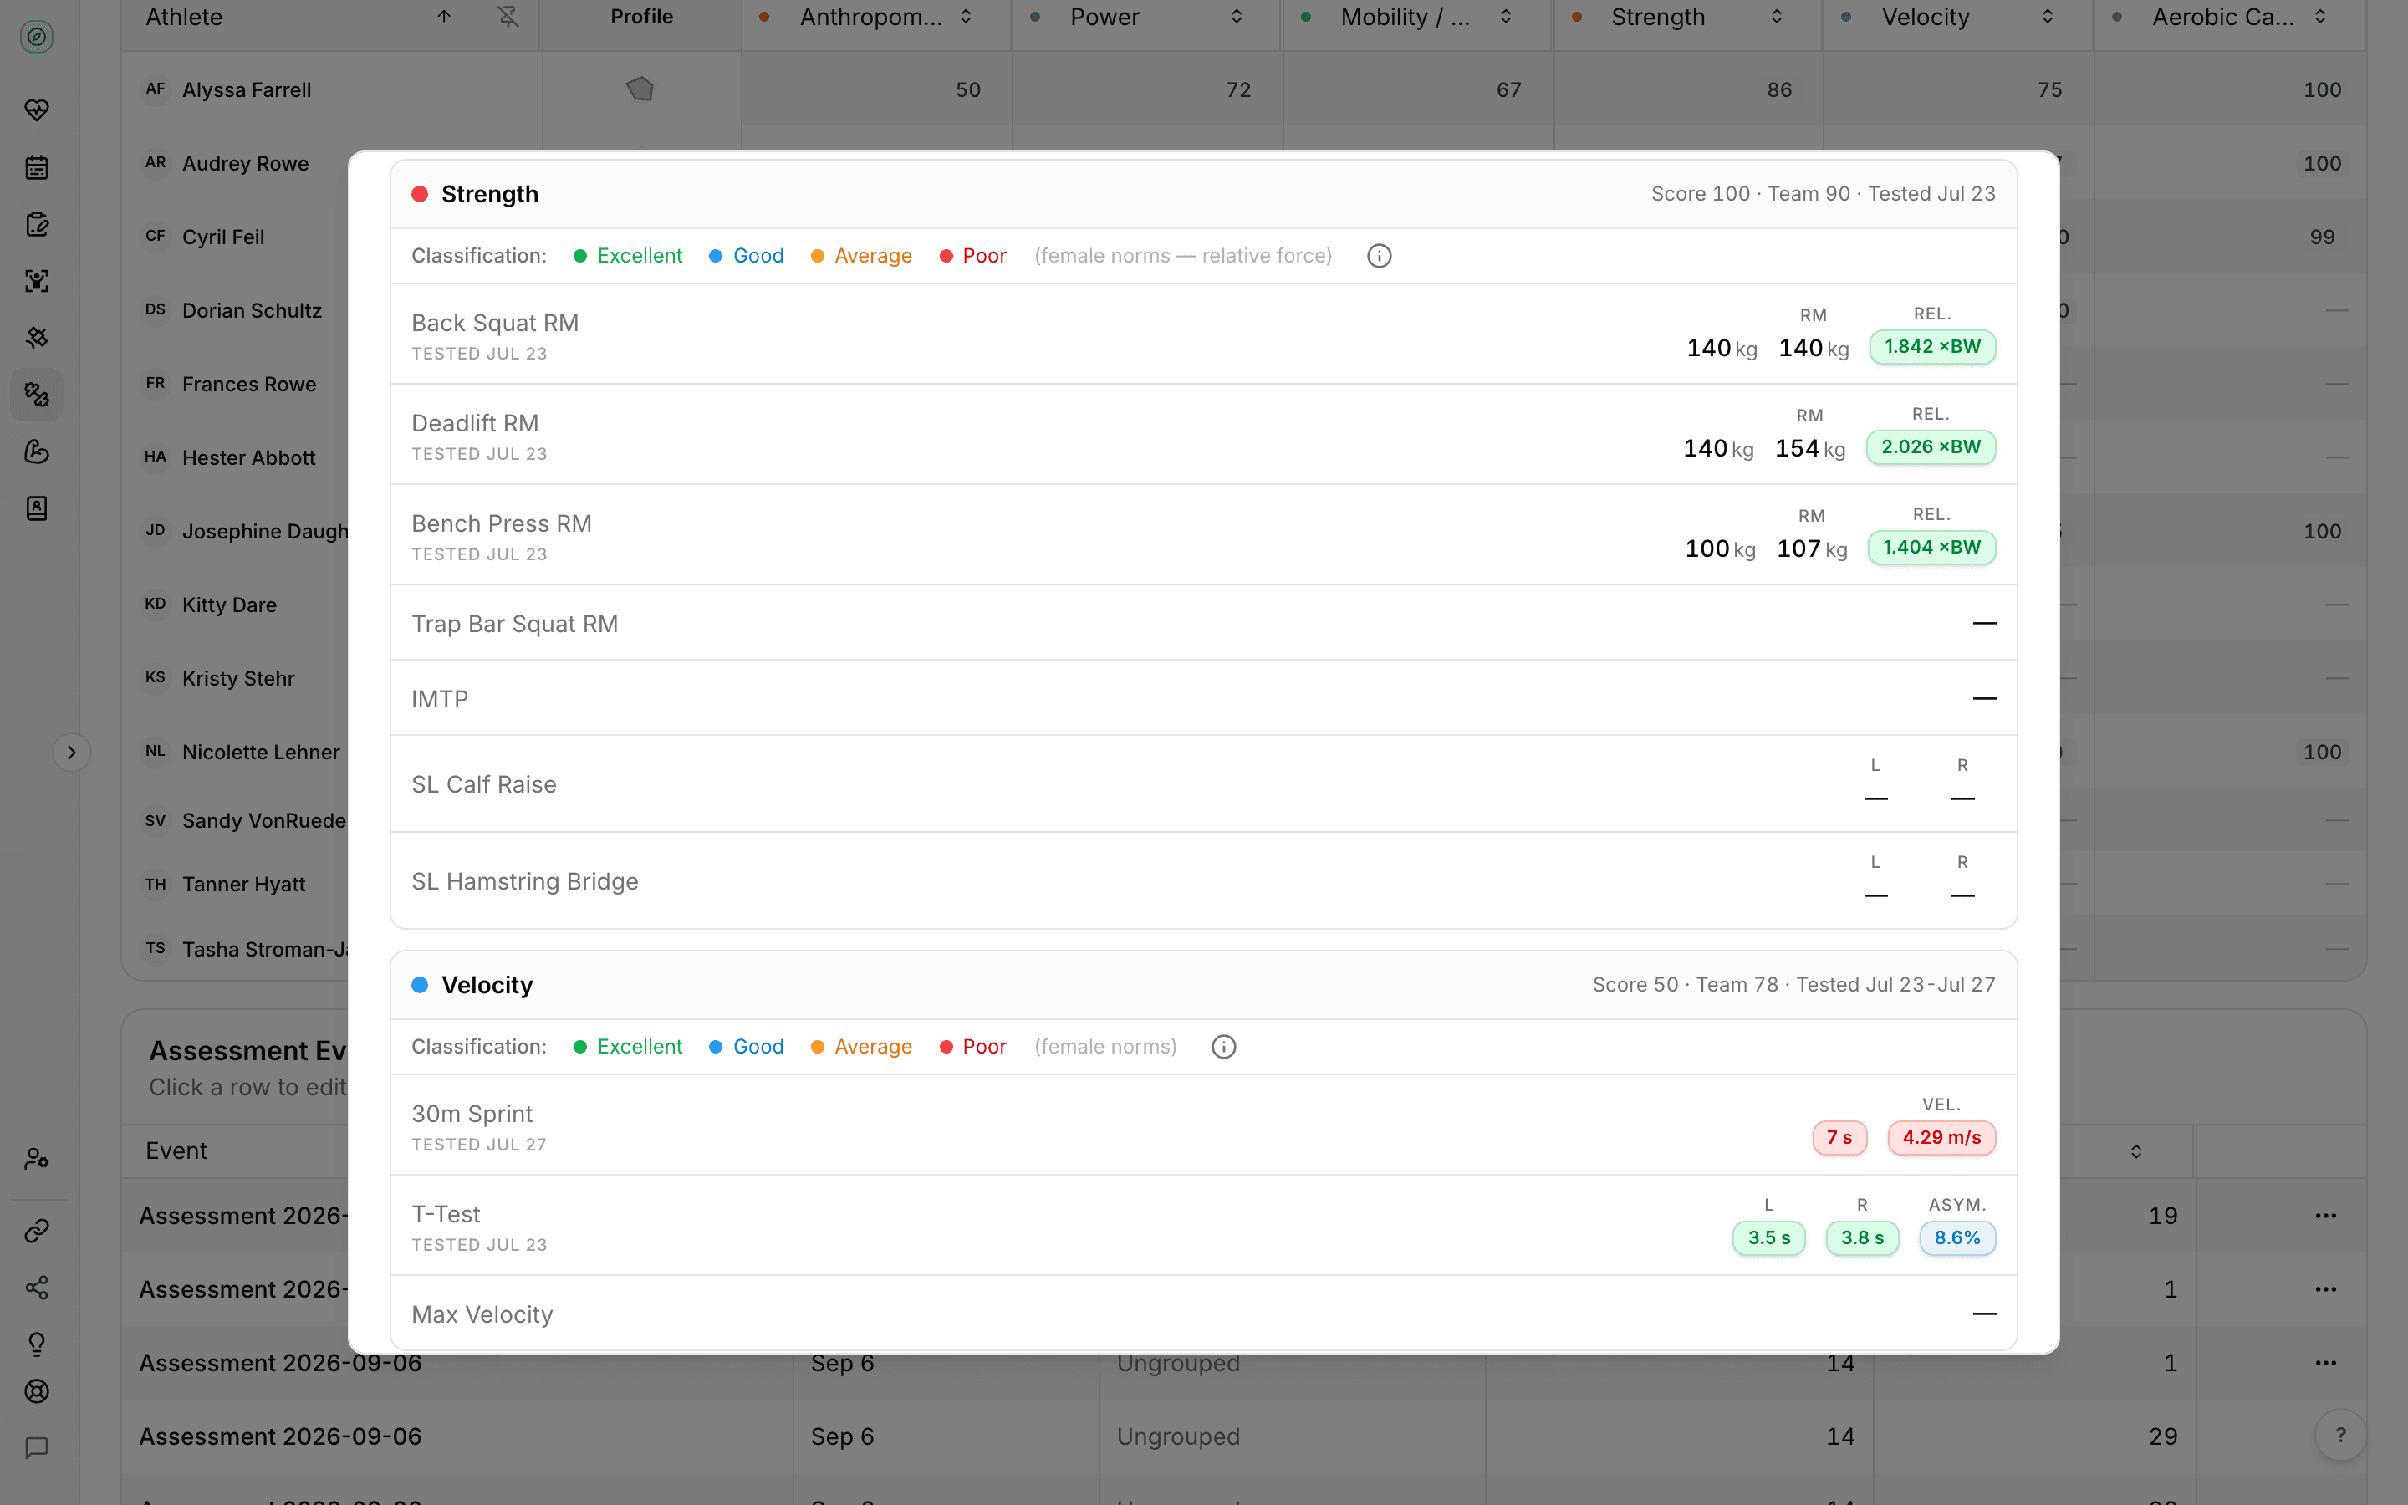Click the 4.29 m/s sprint velocity badge
This screenshot has height=1505, width=2408.
pyautogui.click(x=1941, y=1138)
